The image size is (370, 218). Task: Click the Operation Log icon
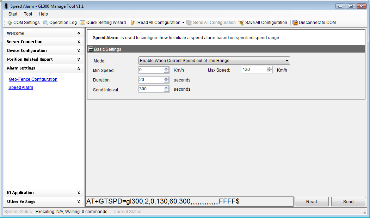coord(45,23)
